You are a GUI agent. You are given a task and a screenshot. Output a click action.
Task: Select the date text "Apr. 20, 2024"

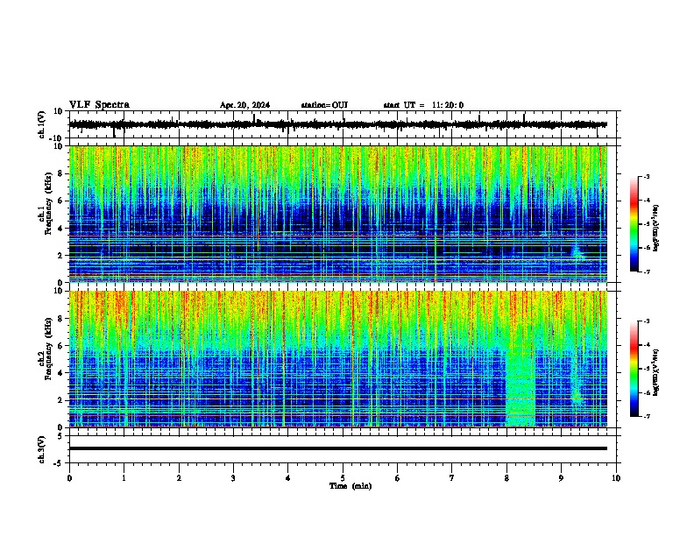point(244,105)
